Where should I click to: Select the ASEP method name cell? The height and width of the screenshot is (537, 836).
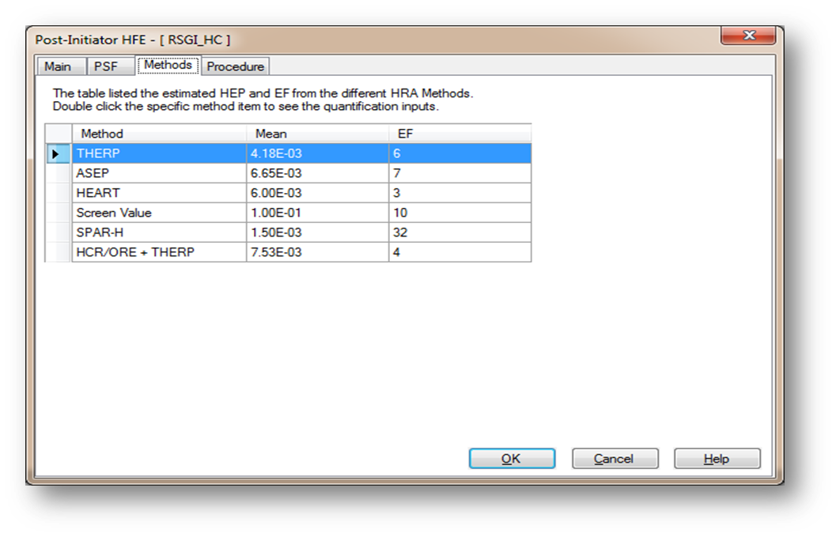click(158, 173)
